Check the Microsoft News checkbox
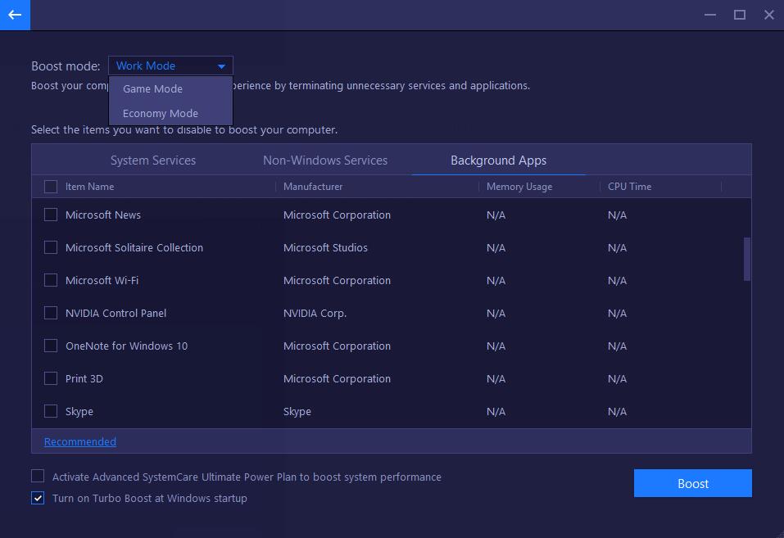This screenshot has height=538, width=784. pos(51,215)
